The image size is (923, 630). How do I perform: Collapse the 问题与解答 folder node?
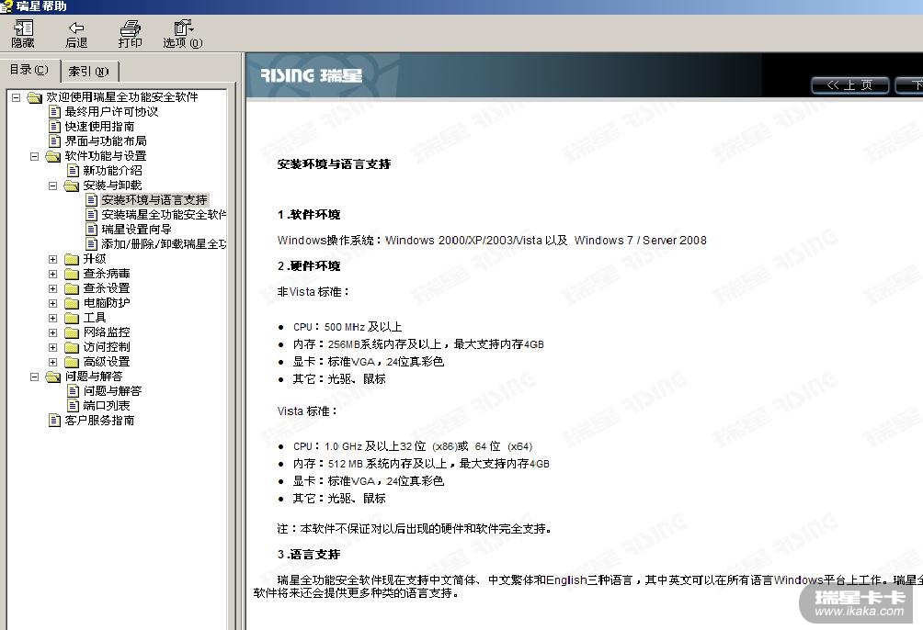point(35,377)
